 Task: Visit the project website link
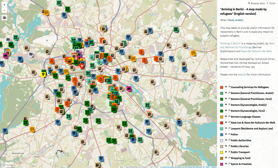(242, 75)
